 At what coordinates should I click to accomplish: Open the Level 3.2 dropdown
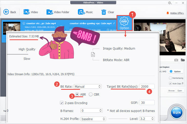147,119
